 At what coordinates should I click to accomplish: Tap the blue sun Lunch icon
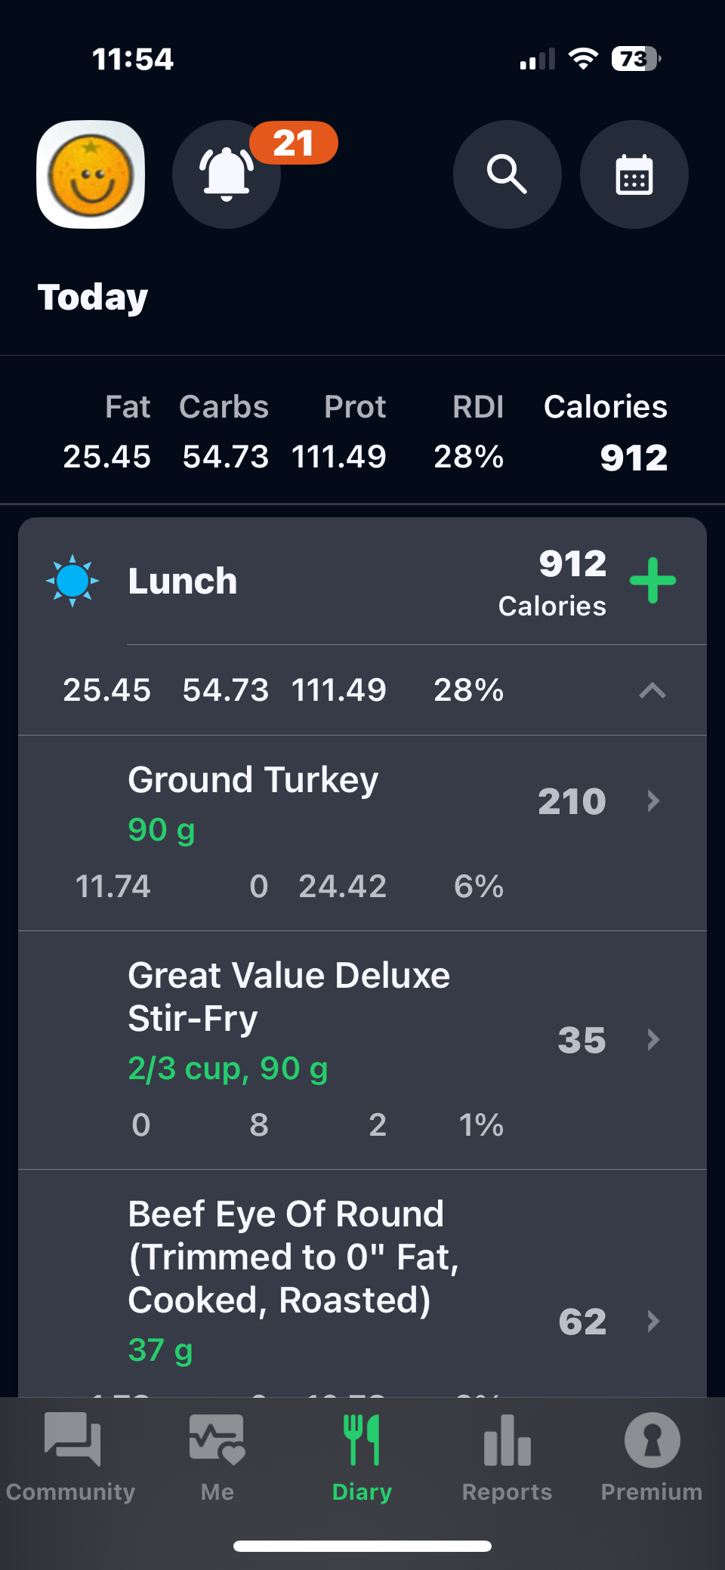click(72, 581)
